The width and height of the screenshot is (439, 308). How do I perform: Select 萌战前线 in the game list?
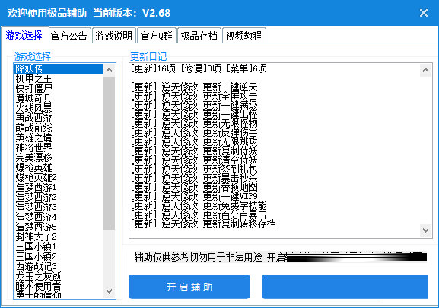click(59, 128)
